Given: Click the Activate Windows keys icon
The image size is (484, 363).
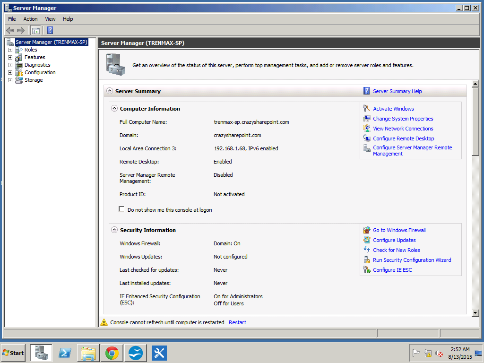Looking at the screenshot, I should [366, 108].
